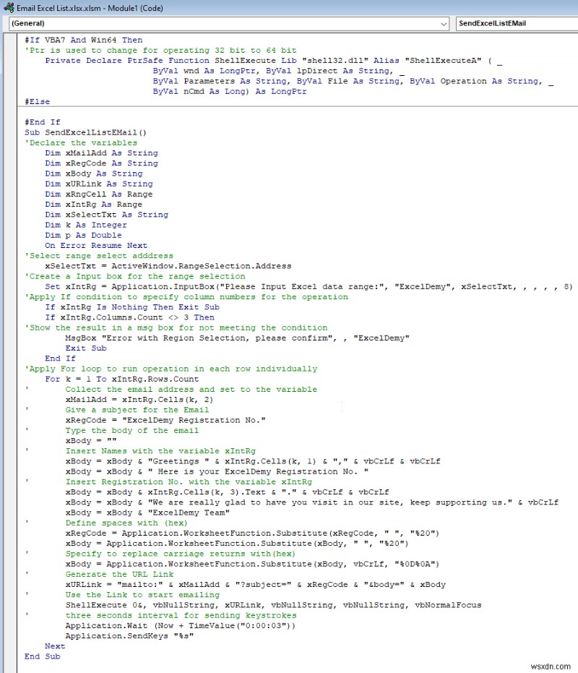This screenshot has height=673, width=578.
Task: Click the 'Sub SendExcelListEMail()' declaration line
Action: pyautogui.click(x=85, y=132)
